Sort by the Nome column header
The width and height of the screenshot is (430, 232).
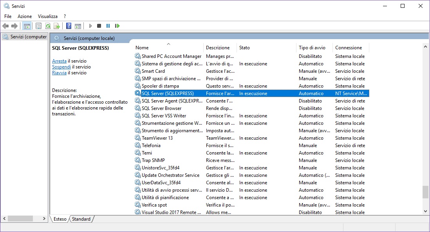tap(168, 48)
